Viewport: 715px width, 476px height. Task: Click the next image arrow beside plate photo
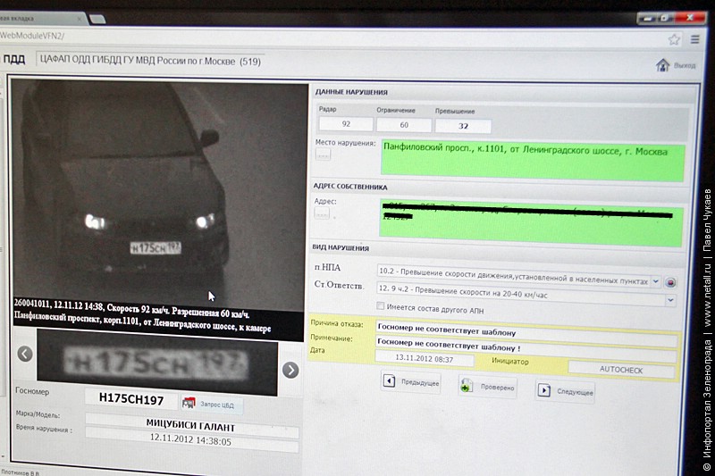point(290,369)
